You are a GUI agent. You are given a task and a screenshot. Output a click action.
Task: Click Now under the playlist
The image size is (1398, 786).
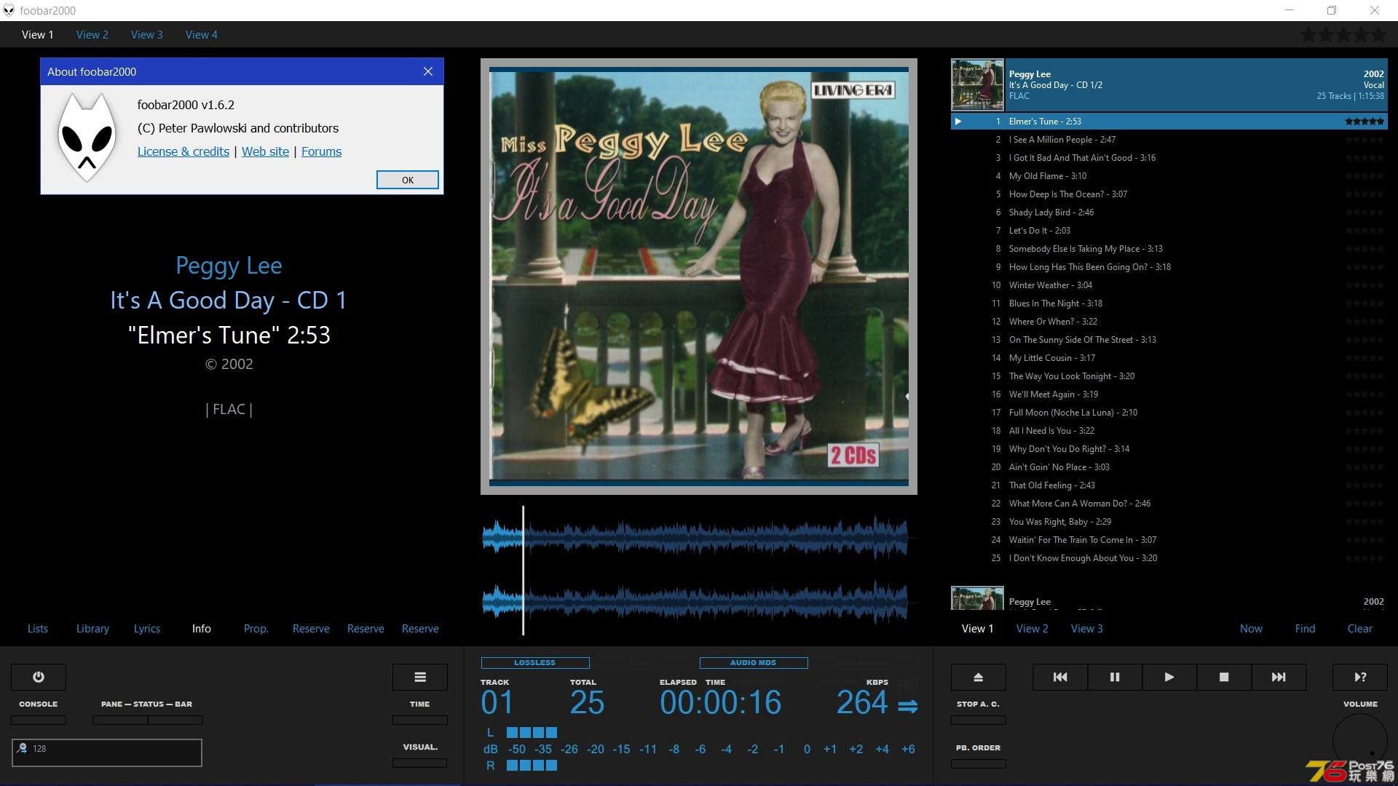point(1251,629)
